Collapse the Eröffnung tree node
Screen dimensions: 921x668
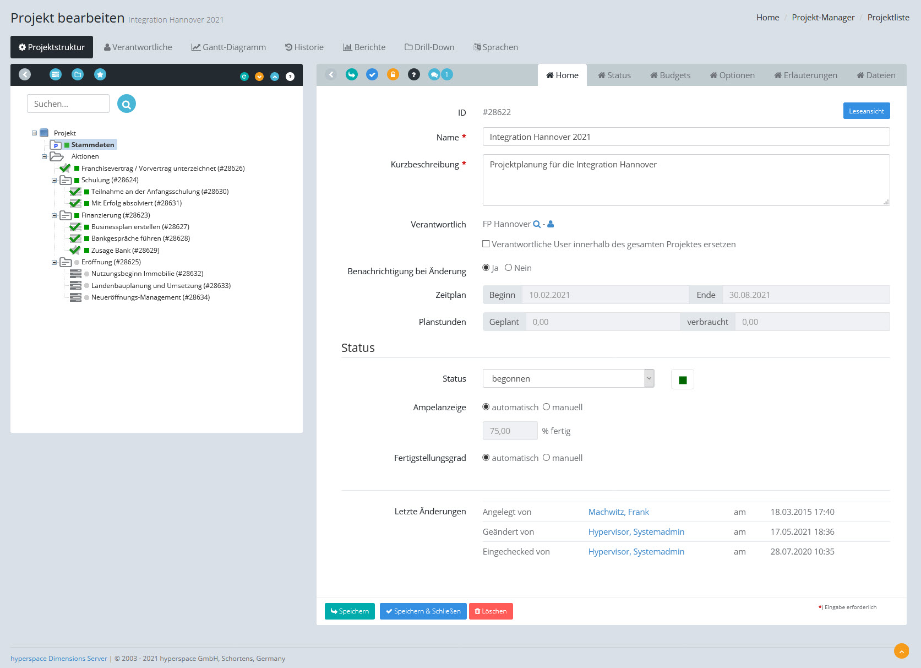click(x=54, y=262)
